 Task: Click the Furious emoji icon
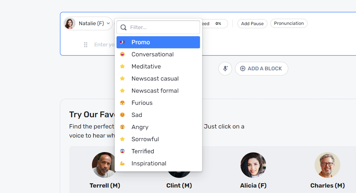tap(122, 103)
